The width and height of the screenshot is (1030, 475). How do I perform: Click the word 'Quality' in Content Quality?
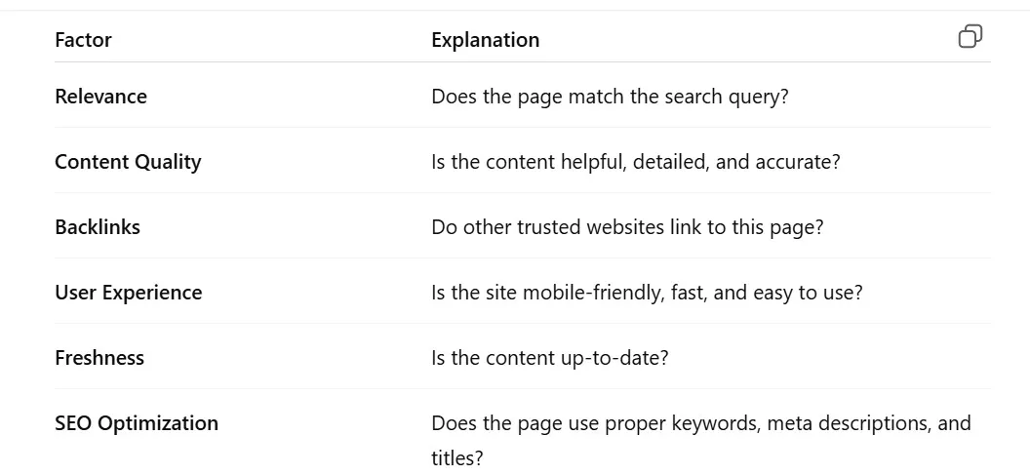(168, 162)
